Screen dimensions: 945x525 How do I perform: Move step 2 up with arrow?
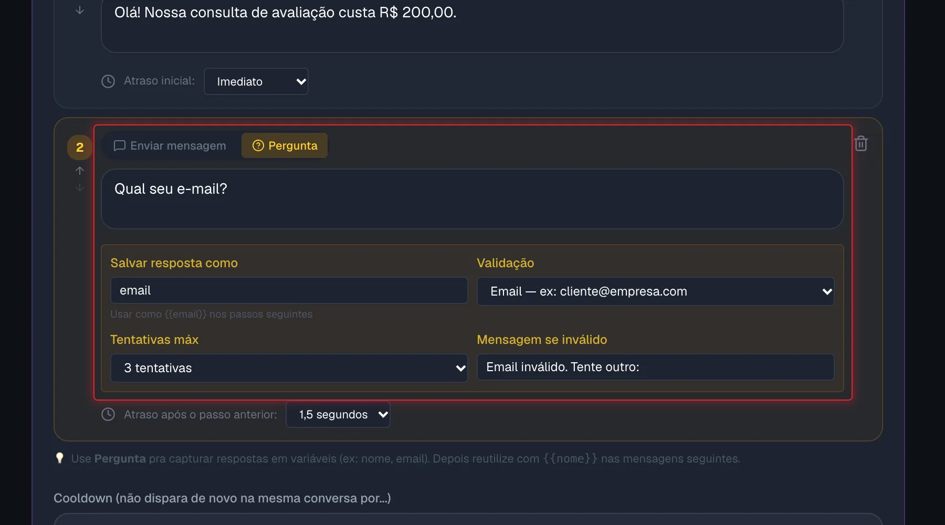coord(80,171)
